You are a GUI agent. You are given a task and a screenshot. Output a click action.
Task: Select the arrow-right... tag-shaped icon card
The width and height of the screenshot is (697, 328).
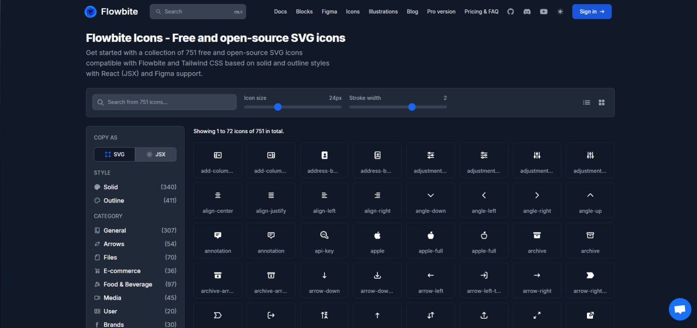click(590, 281)
